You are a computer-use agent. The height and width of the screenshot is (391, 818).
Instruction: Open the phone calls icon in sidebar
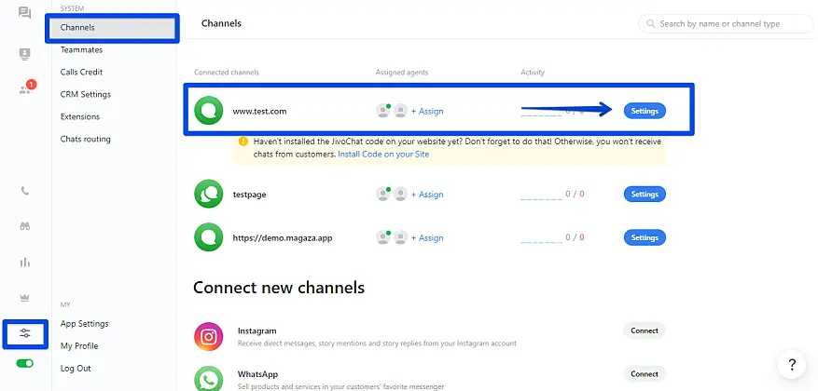[25, 191]
